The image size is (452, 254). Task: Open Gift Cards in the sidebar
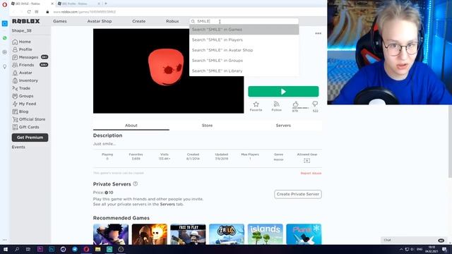coord(25,127)
